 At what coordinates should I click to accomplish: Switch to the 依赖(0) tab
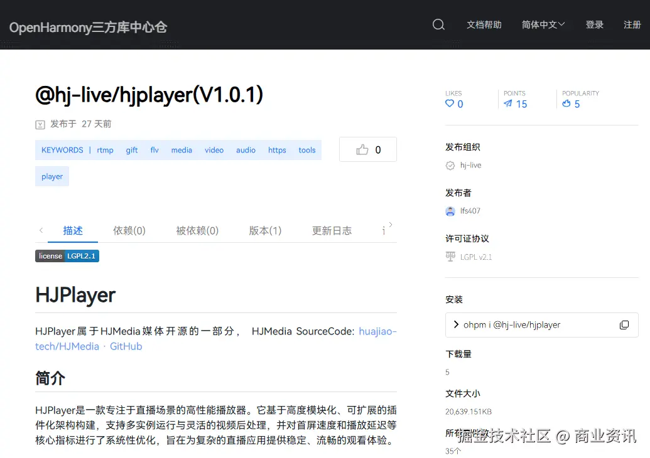coord(129,231)
